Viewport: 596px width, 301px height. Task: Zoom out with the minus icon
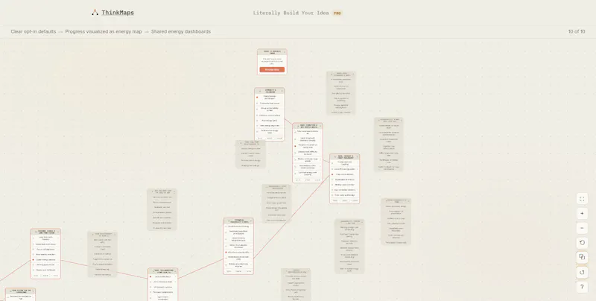(x=582, y=228)
